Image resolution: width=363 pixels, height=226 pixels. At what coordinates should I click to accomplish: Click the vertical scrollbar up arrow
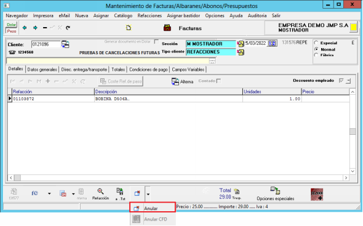pyautogui.click(x=353, y=92)
